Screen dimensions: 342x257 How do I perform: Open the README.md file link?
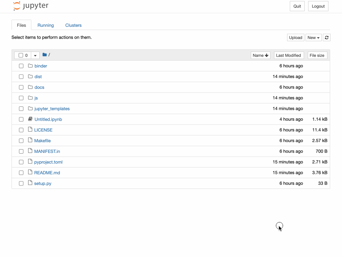pyautogui.click(x=47, y=173)
